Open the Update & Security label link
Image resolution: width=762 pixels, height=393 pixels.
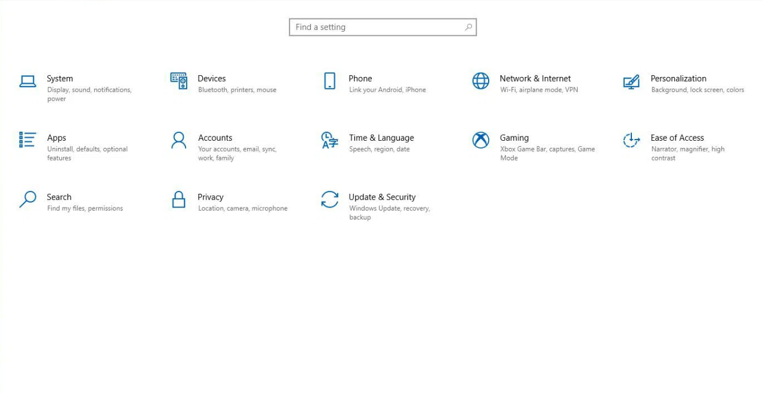[x=382, y=197]
